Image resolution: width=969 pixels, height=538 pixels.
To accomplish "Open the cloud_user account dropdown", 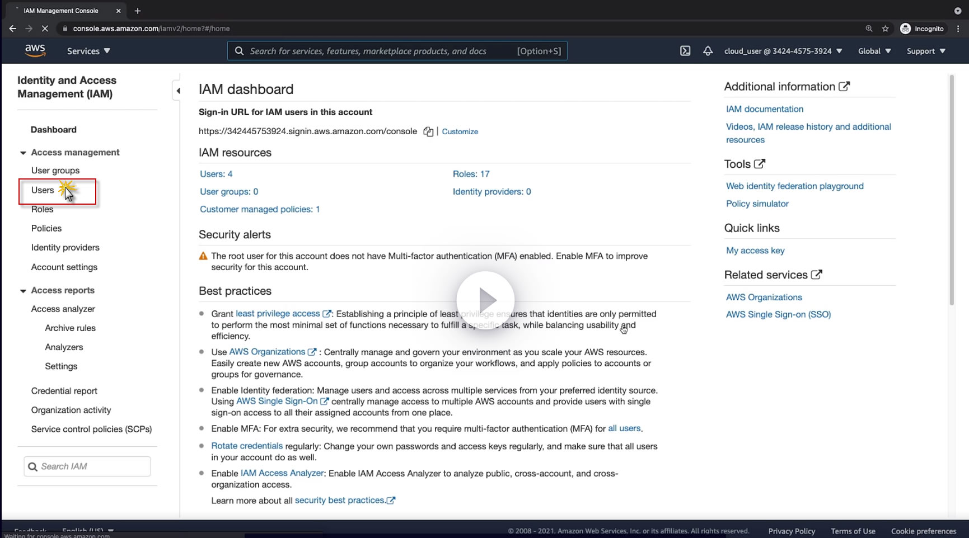I will 783,51.
